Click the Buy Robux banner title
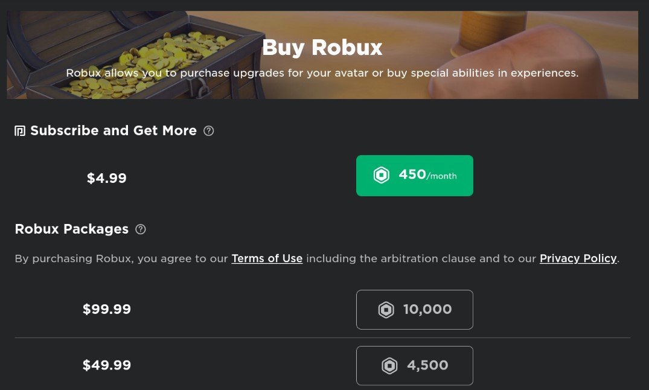 322,47
